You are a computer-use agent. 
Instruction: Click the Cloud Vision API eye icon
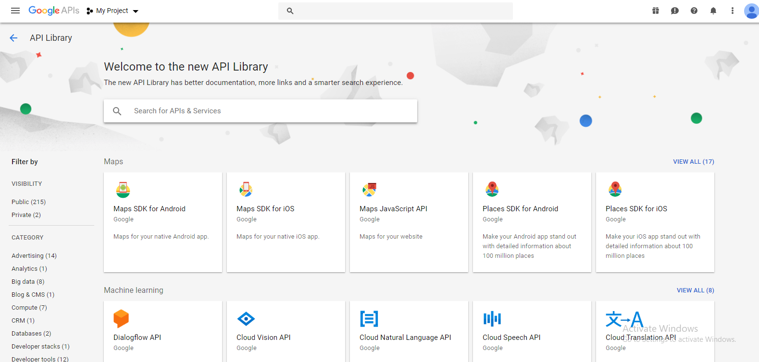click(246, 319)
